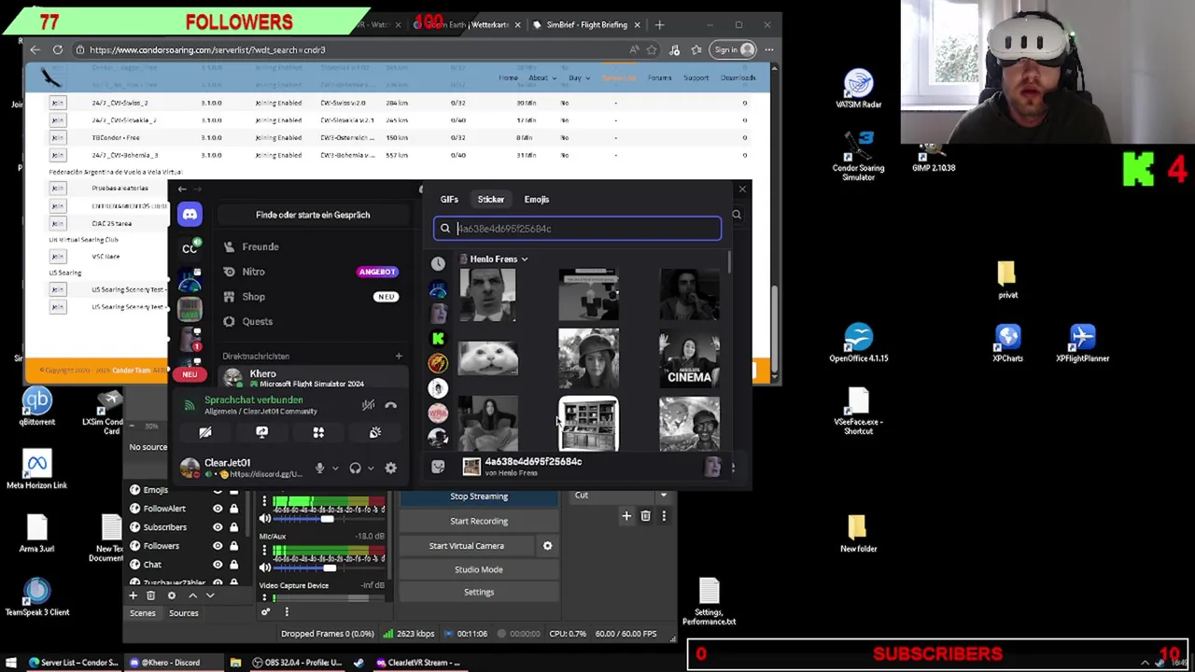The image size is (1195, 672).
Task: Hide the FollowAlert source
Action: [218, 509]
